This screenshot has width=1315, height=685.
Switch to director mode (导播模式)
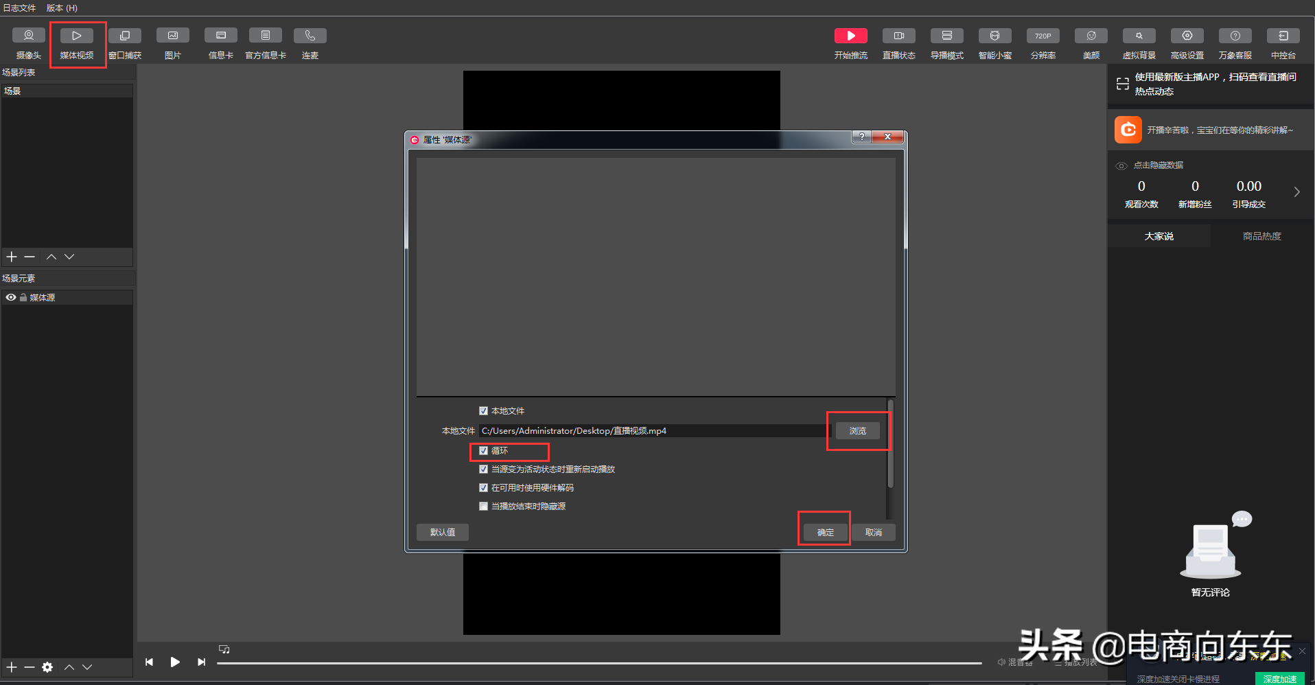(x=947, y=44)
